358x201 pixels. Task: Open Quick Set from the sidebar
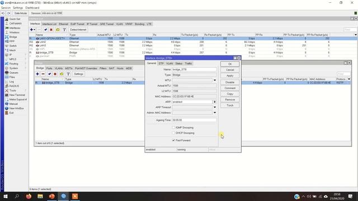coord(15,19)
